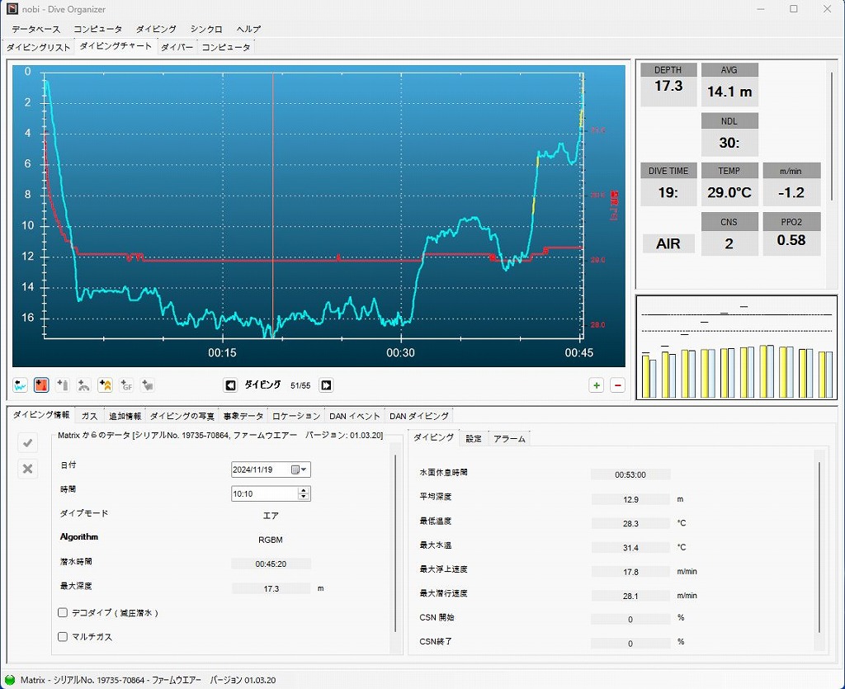
Task: Open the 設定 sub-tab
Action: click(474, 438)
